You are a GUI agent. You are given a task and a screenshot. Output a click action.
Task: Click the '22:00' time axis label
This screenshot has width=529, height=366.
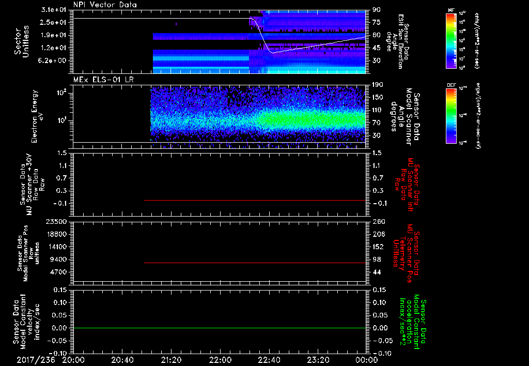tap(220, 360)
